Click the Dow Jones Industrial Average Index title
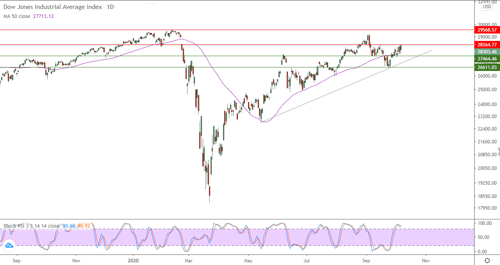The width and height of the screenshot is (500, 265). coord(53,7)
